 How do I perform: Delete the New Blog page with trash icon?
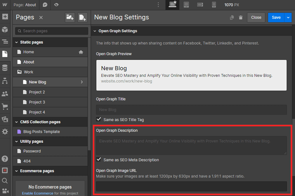[241, 17]
